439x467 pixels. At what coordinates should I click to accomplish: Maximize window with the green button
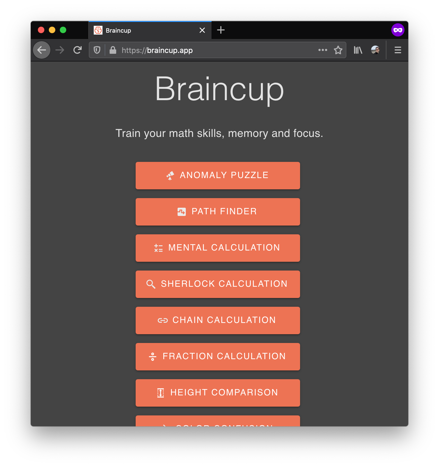[63, 30]
